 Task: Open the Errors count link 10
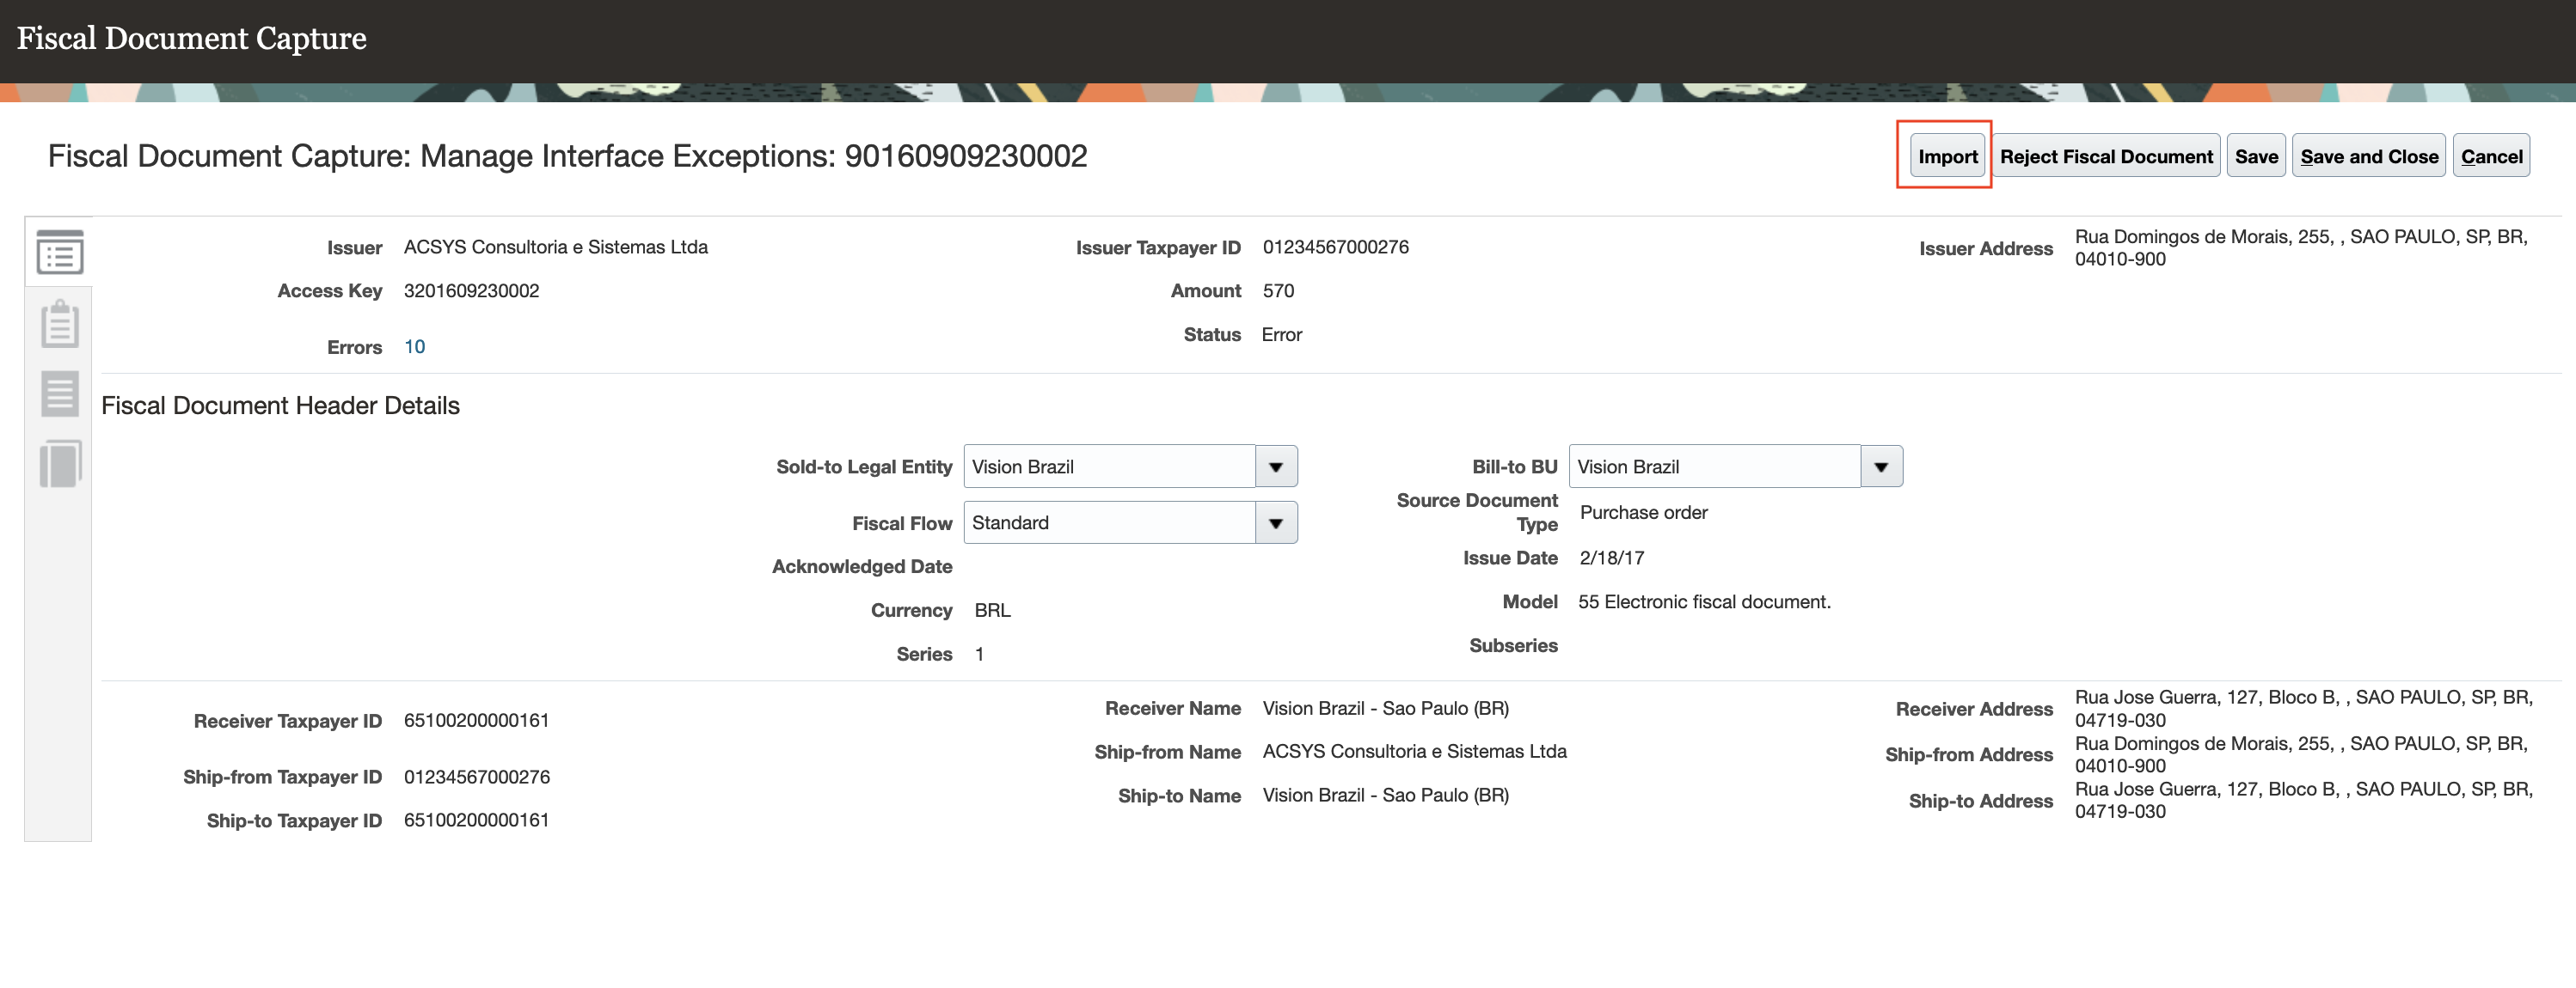(414, 346)
